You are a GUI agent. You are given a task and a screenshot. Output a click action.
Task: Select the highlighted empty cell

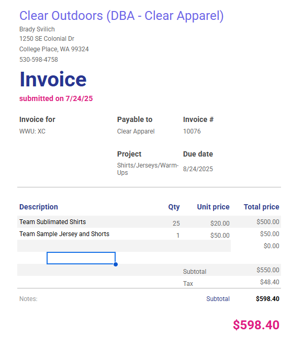click(81, 258)
